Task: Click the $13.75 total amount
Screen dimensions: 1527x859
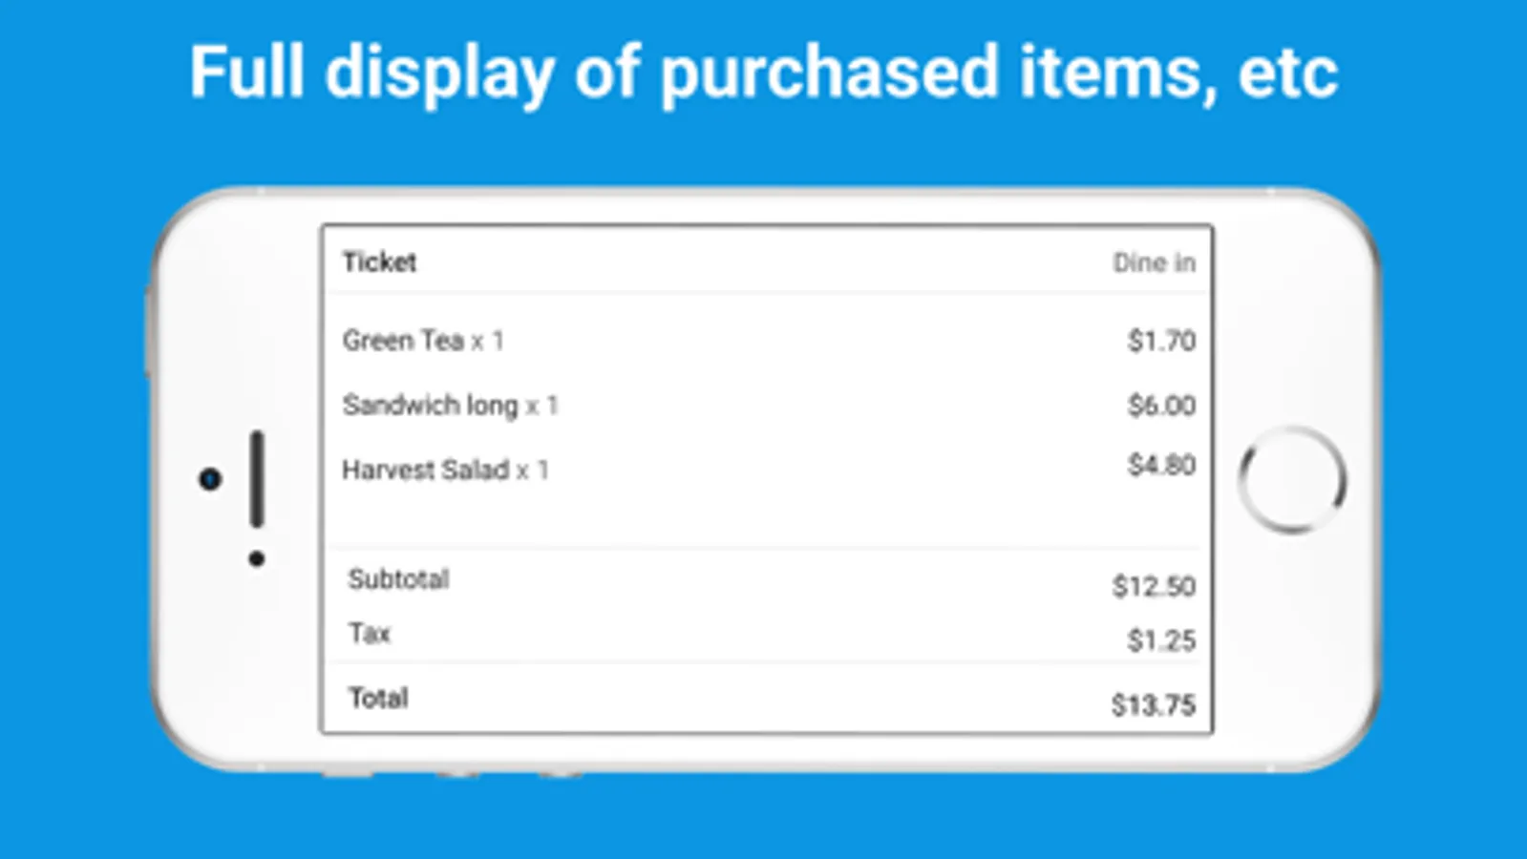Action: click(x=1154, y=705)
